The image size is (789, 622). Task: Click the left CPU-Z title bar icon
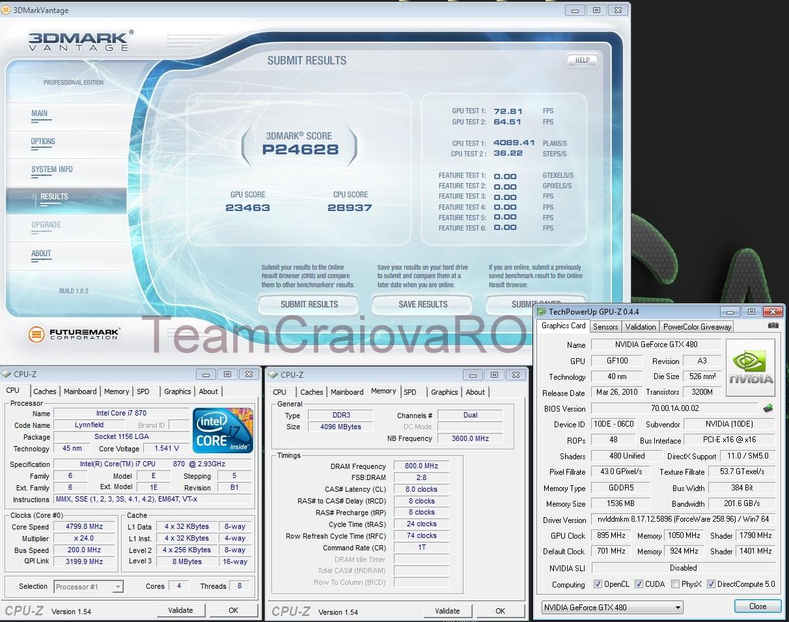(x=7, y=375)
